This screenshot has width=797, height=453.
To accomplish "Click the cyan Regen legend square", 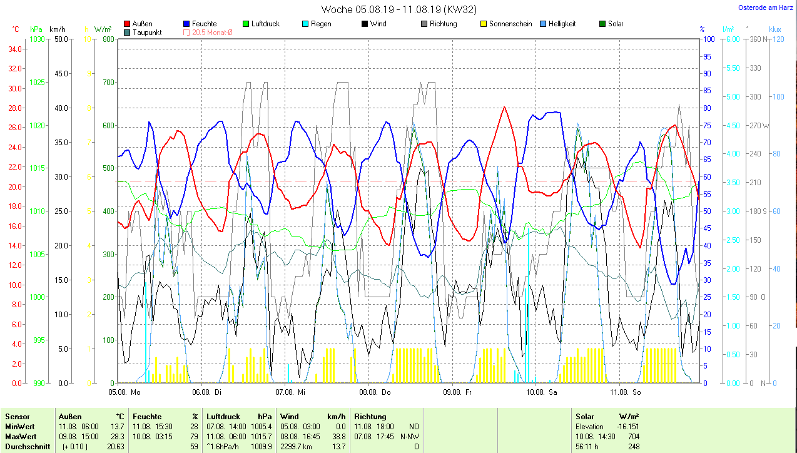I will pos(306,24).
